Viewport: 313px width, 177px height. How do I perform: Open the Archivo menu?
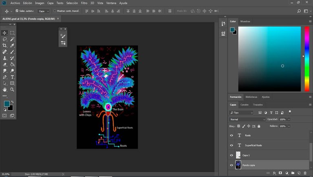click(15, 3)
